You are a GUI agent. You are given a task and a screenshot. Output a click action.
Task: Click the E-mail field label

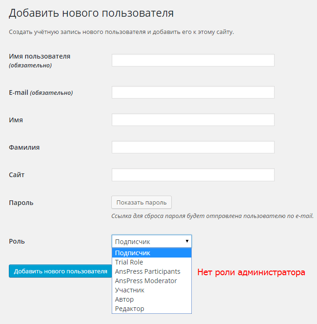[19, 93]
